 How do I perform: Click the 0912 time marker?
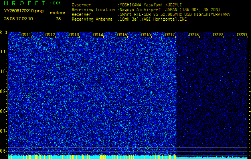[50, 35]
